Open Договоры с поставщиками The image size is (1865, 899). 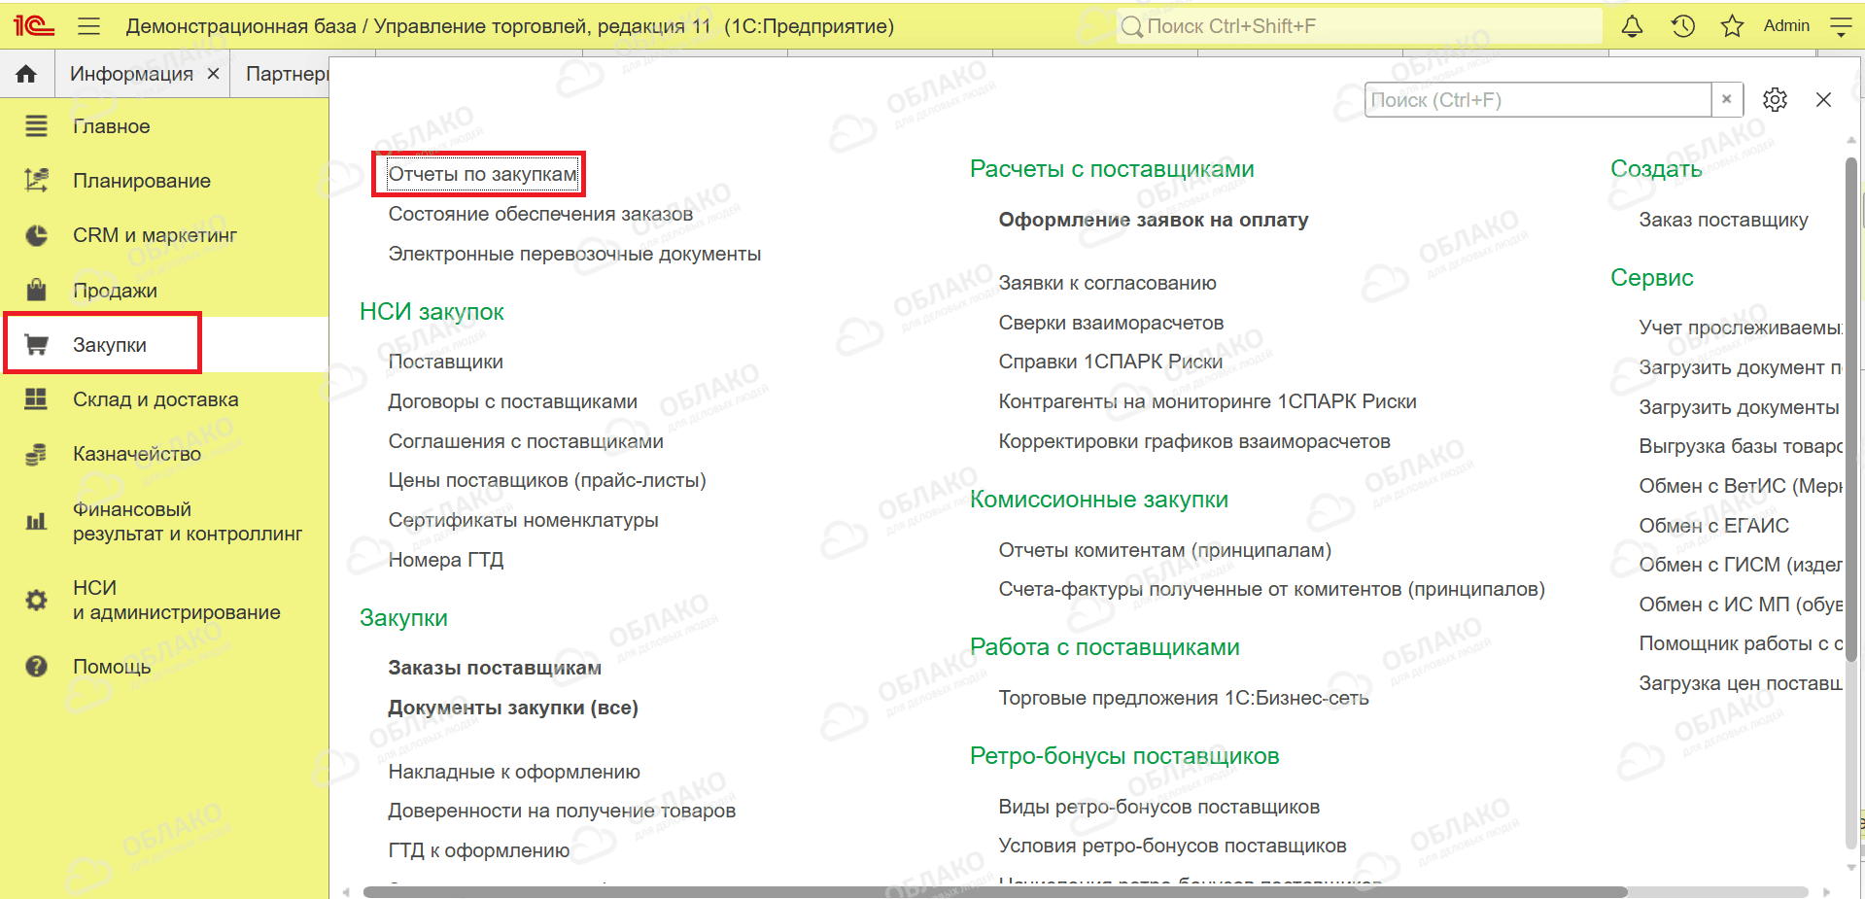[x=512, y=401]
